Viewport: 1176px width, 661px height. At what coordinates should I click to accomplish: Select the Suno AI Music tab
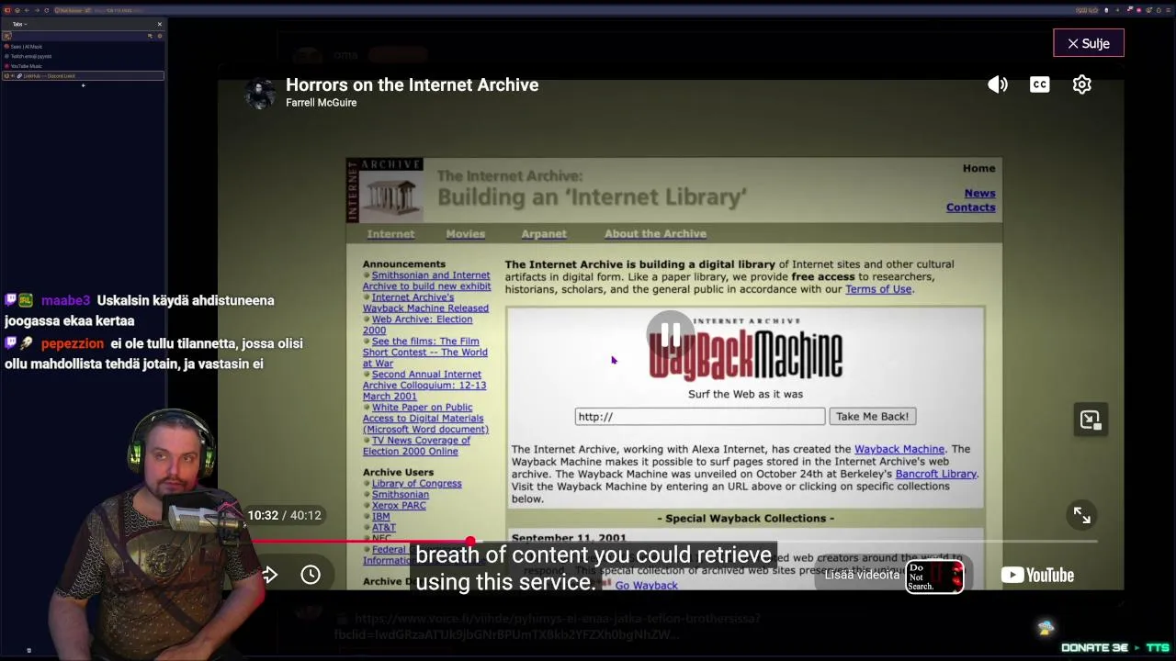click(83, 47)
